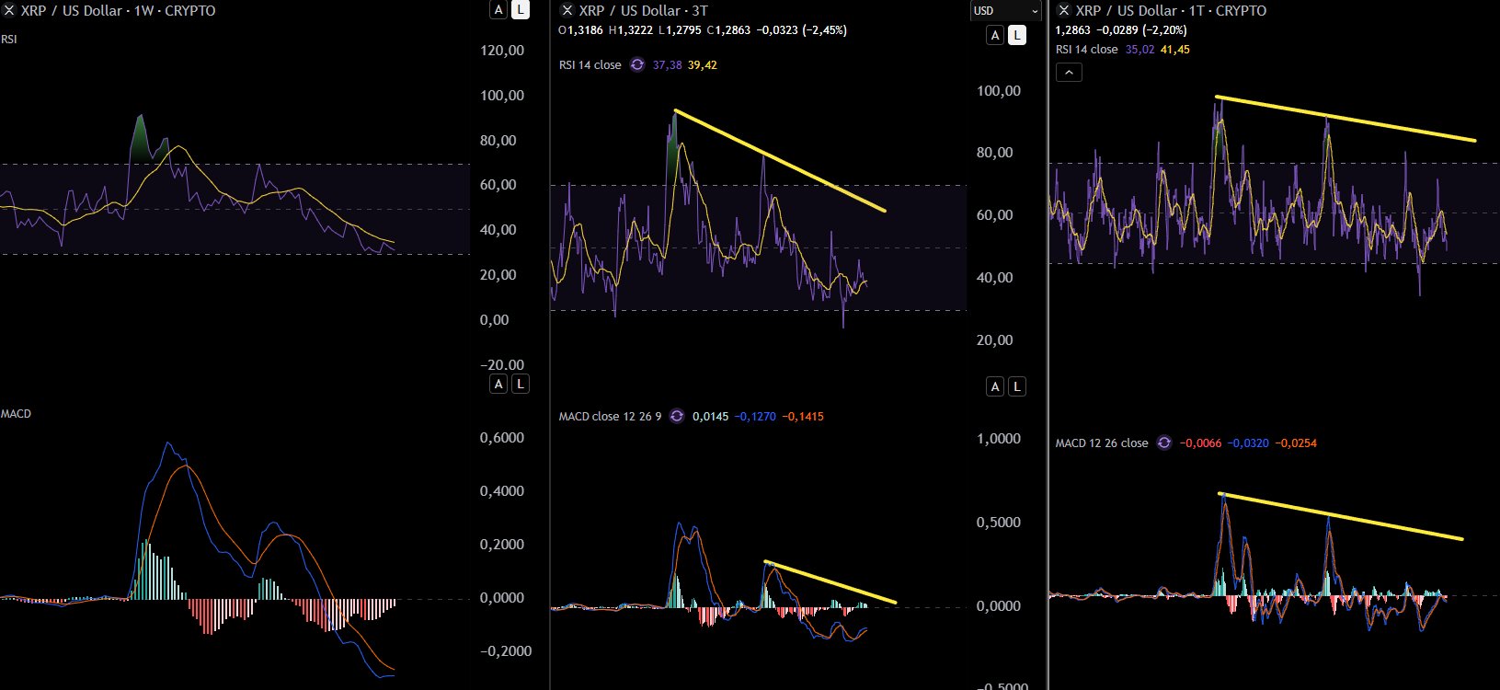This screenshot has width=1500, height=690.
Task: Collapse indicator legend with chevron in 1T chart
Action: (x=1069, y=73)
